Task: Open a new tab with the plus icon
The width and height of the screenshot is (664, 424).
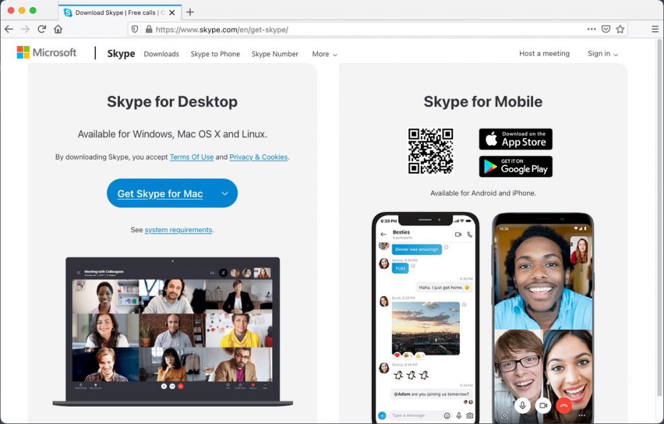Action: click(189, 12)
